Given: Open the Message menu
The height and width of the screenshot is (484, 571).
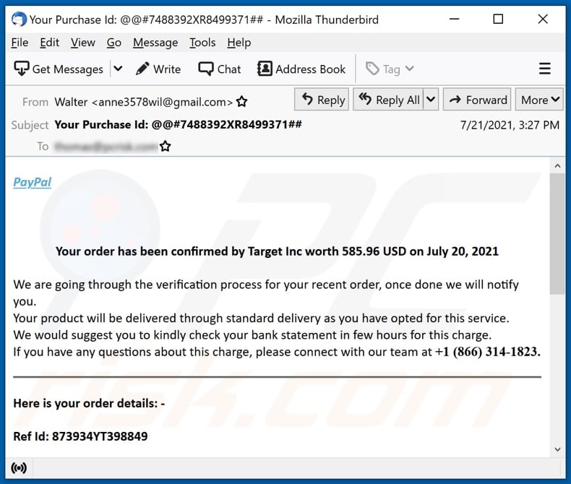Looking at the screenshot, I should click(155, 43).
